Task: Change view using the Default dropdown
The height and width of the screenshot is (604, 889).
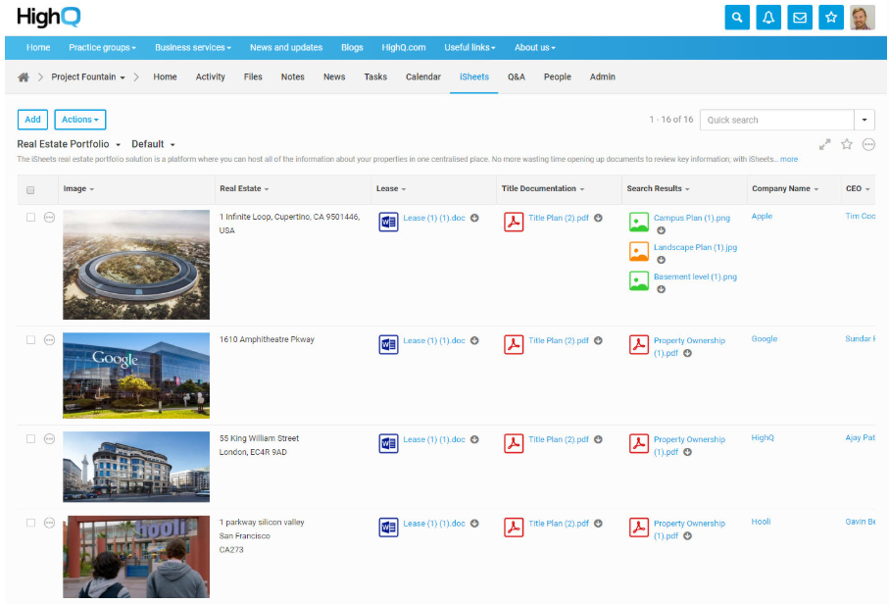Action: pos(153,144)
